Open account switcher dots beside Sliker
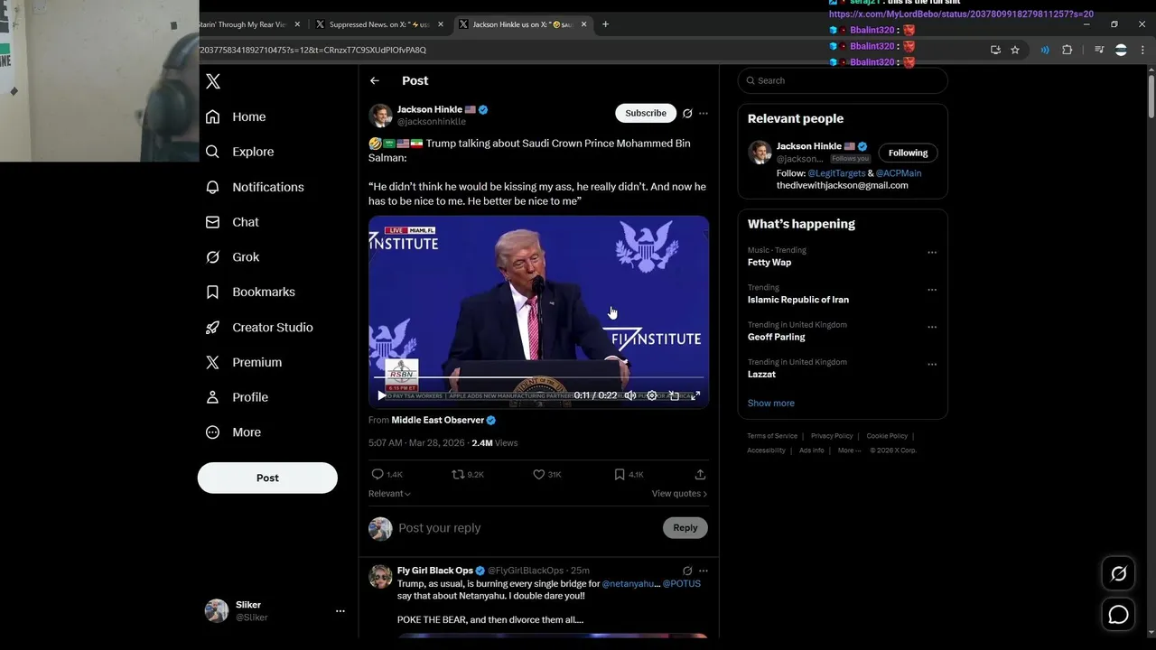1156x650 pixels. point(340,611)
